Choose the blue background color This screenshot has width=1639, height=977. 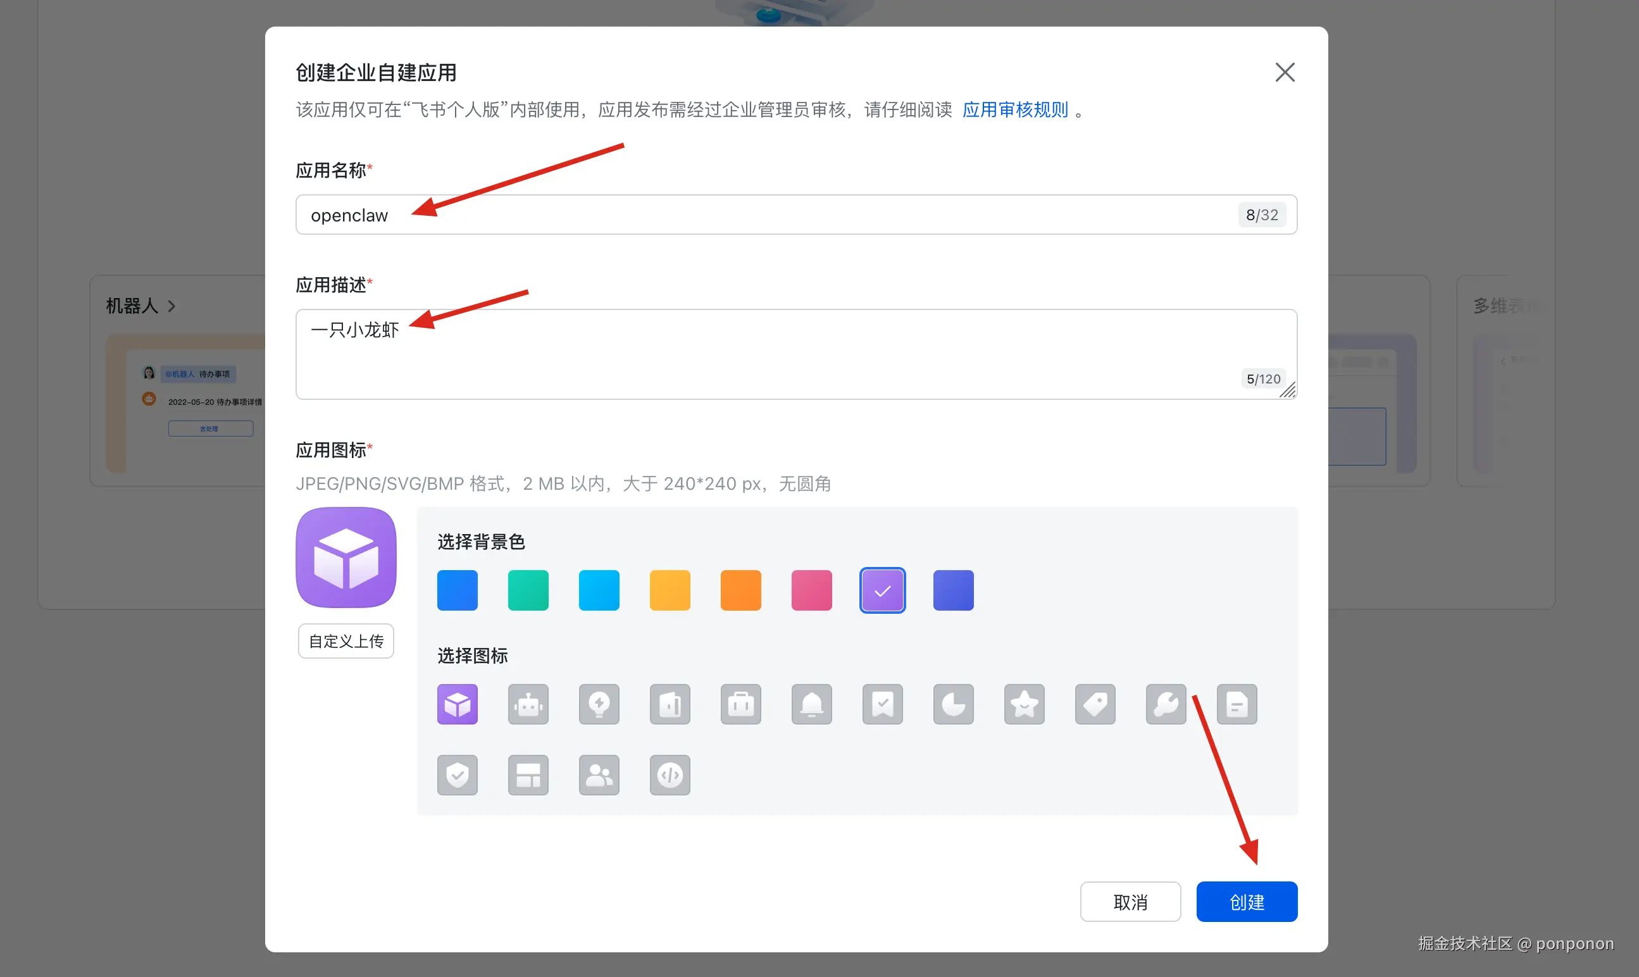pyautogui.click(x=458, y=590)
